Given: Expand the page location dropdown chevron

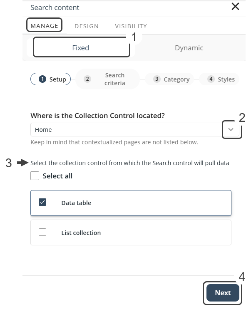Looking at the screenshot, I should click(231, 130).
